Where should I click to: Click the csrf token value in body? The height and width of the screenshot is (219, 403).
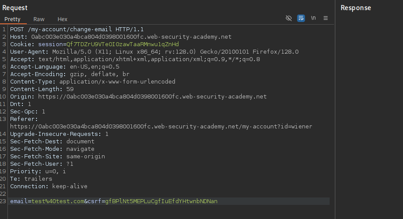click(161, 201)
